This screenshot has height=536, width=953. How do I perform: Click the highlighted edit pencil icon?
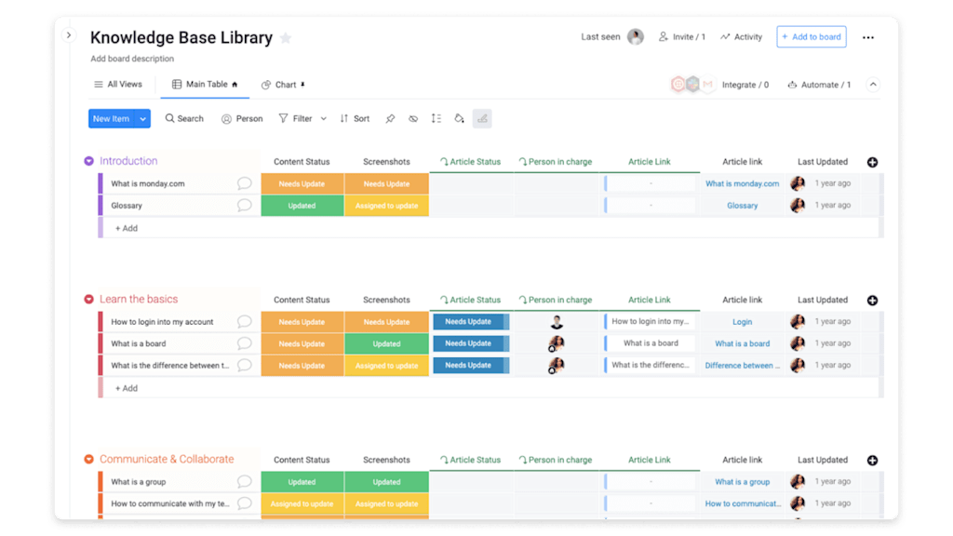(482, 118)
